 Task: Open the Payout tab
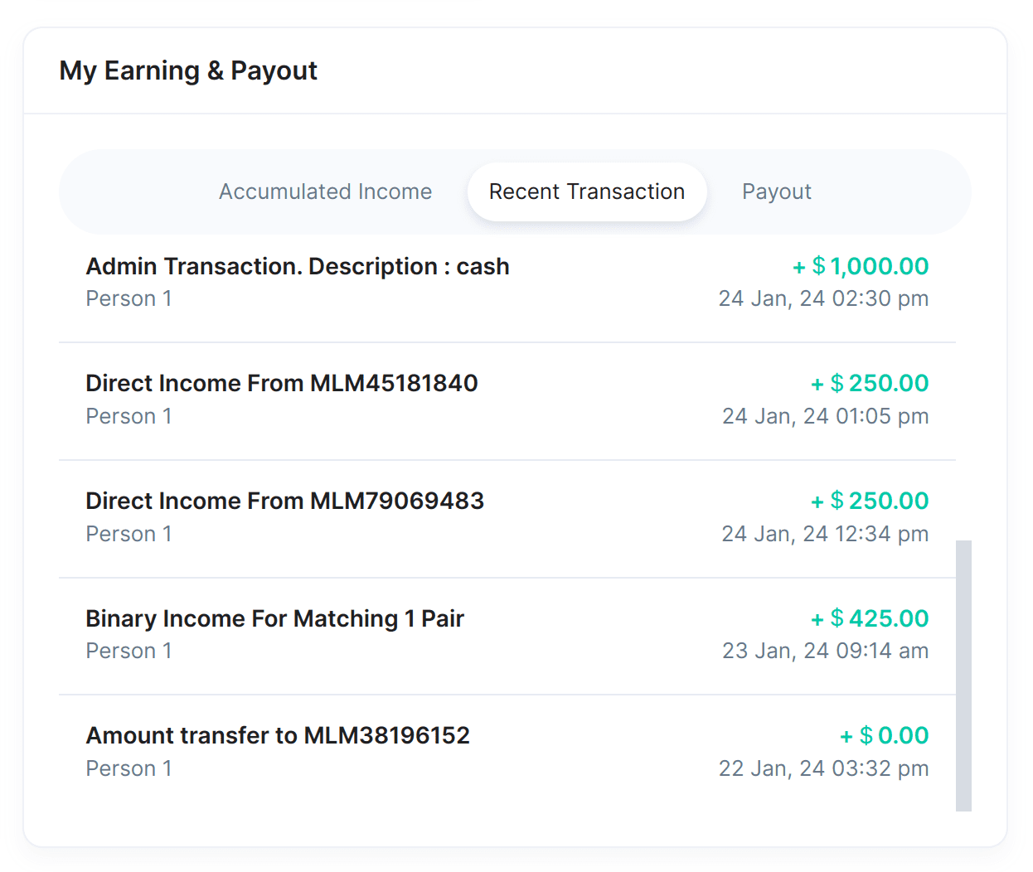click(776, 191)
